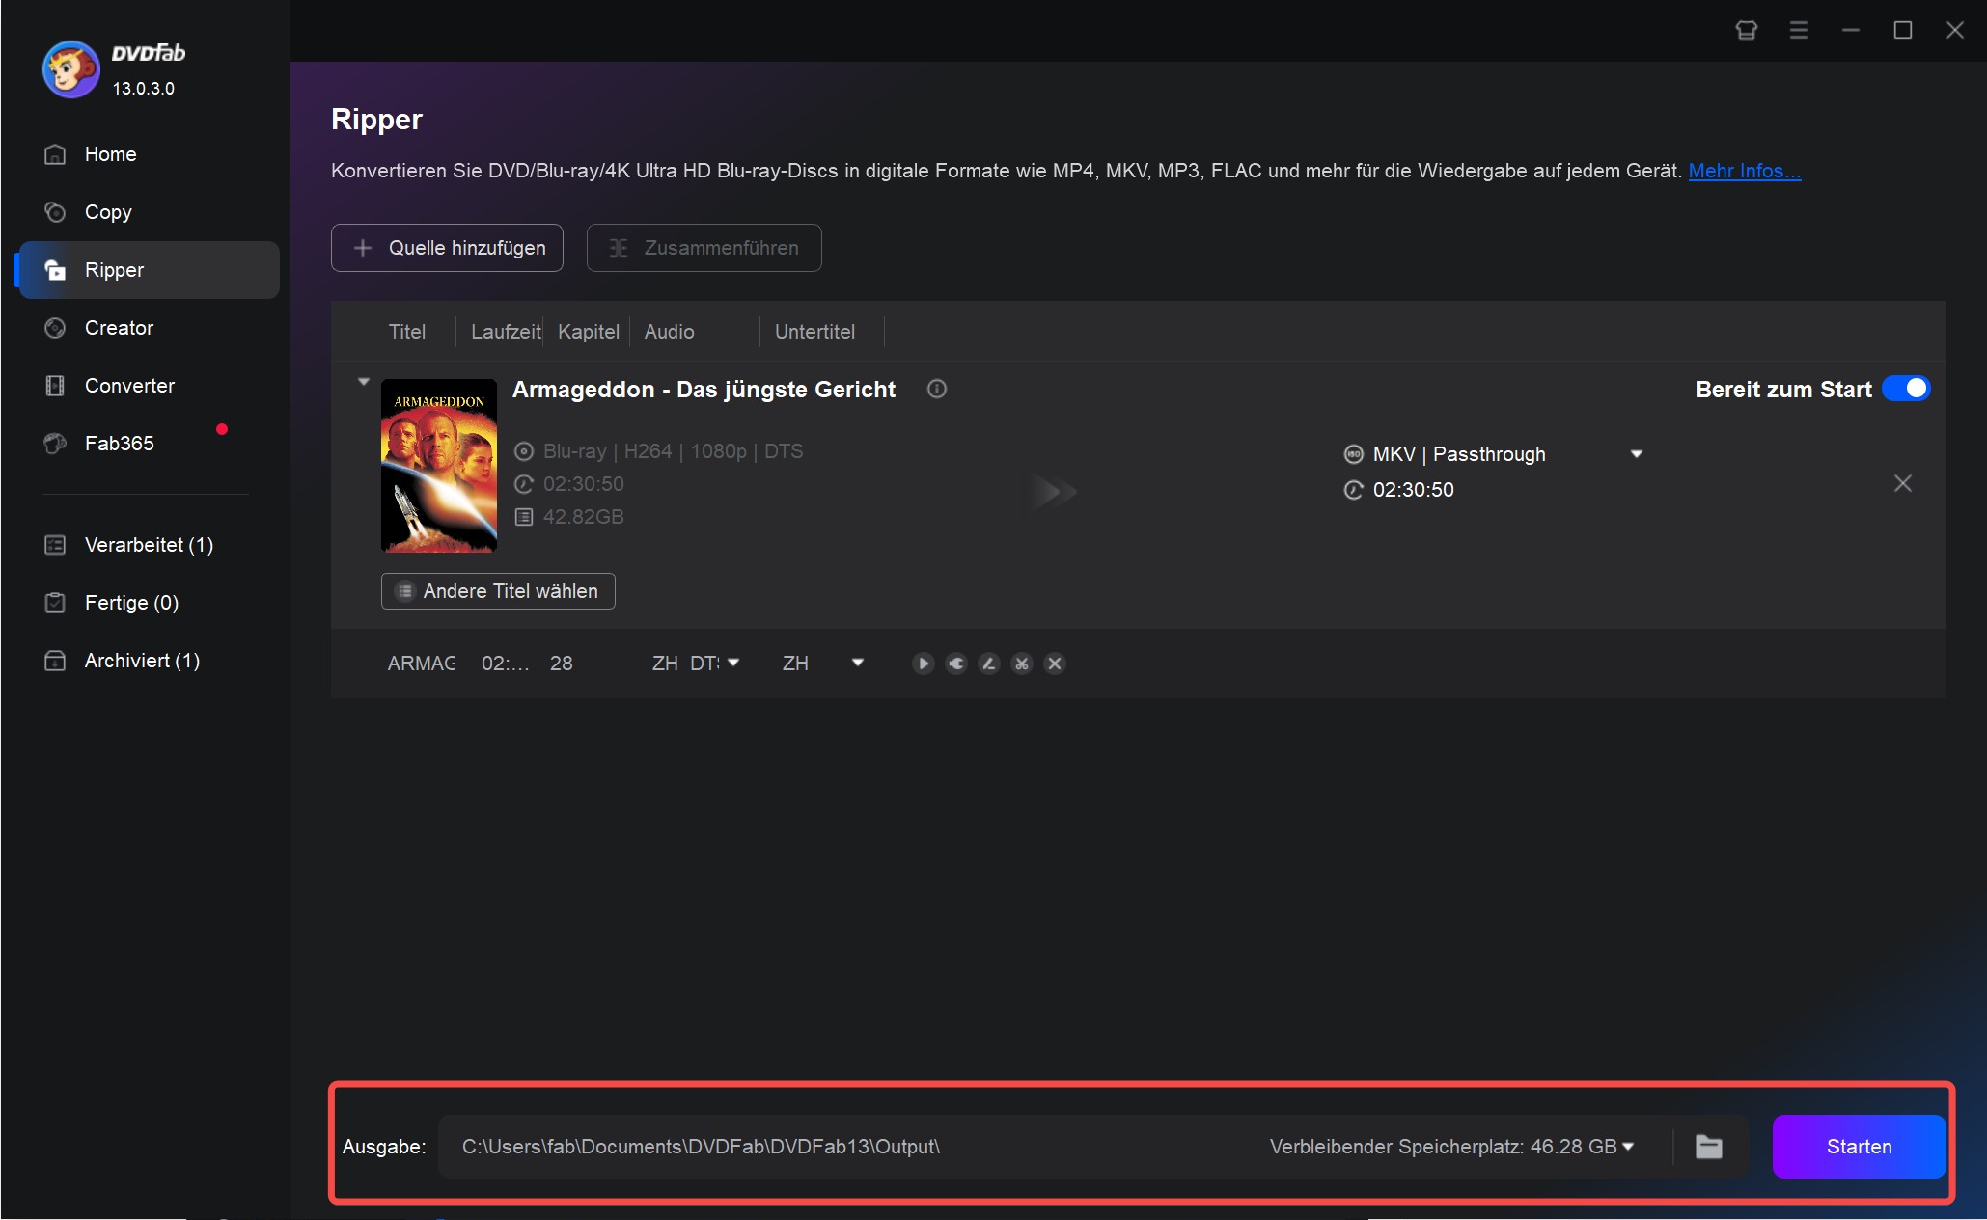
Task: Click the Home sidebar icon
Action: [55, 153]
